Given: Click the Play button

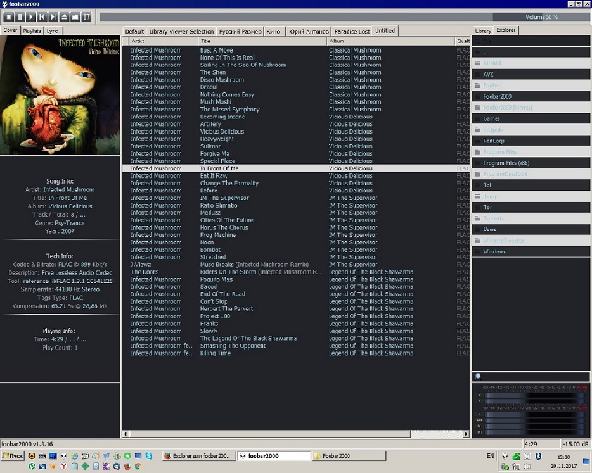Looking at the screenshot, I should [30, 16].
